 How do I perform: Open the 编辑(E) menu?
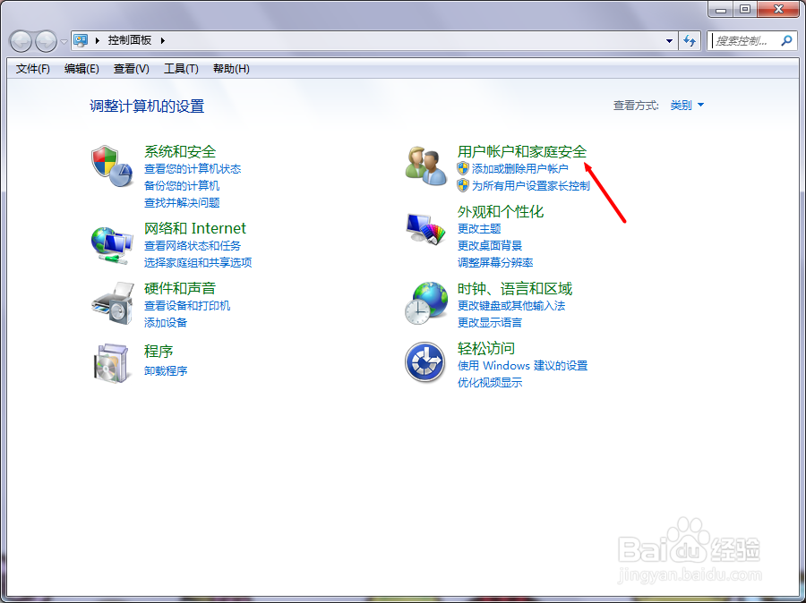[81, 69]
